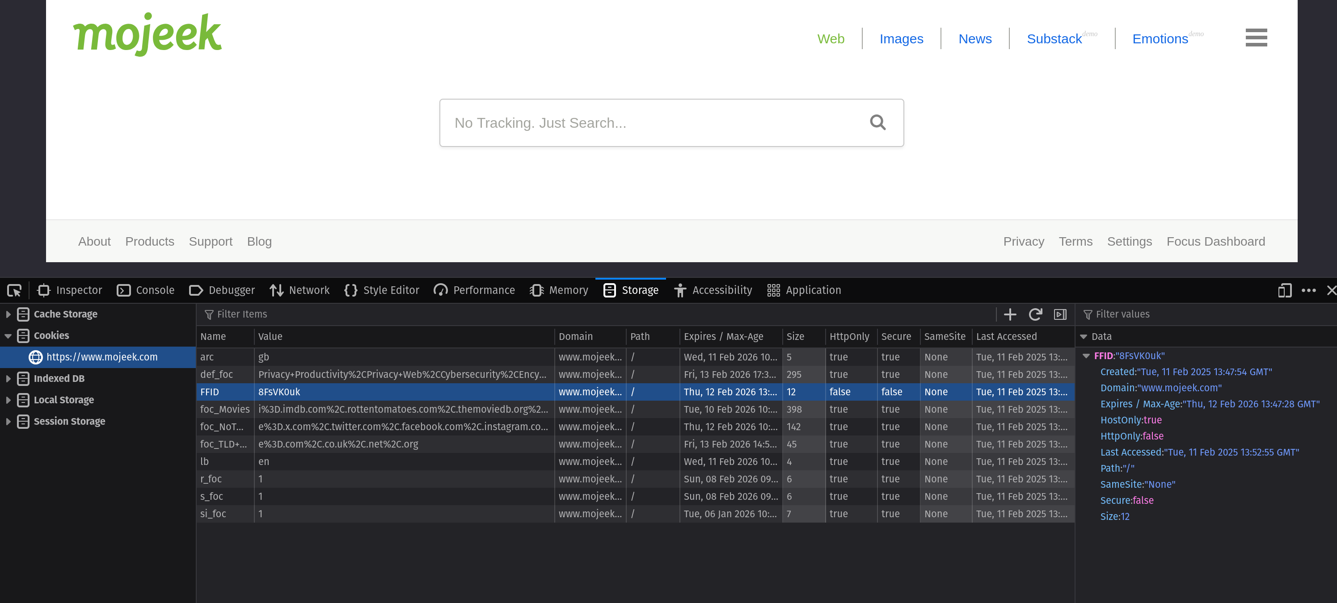1337x603 pixels.
Task: Expand the Session Storage tree node
Action: point(8,422)
